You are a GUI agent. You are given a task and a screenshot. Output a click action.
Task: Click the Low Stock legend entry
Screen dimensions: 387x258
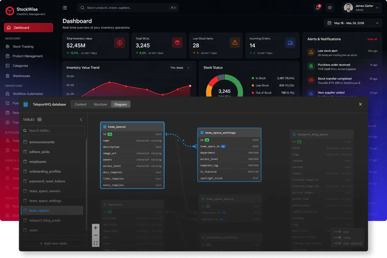(x=273, y=86)
